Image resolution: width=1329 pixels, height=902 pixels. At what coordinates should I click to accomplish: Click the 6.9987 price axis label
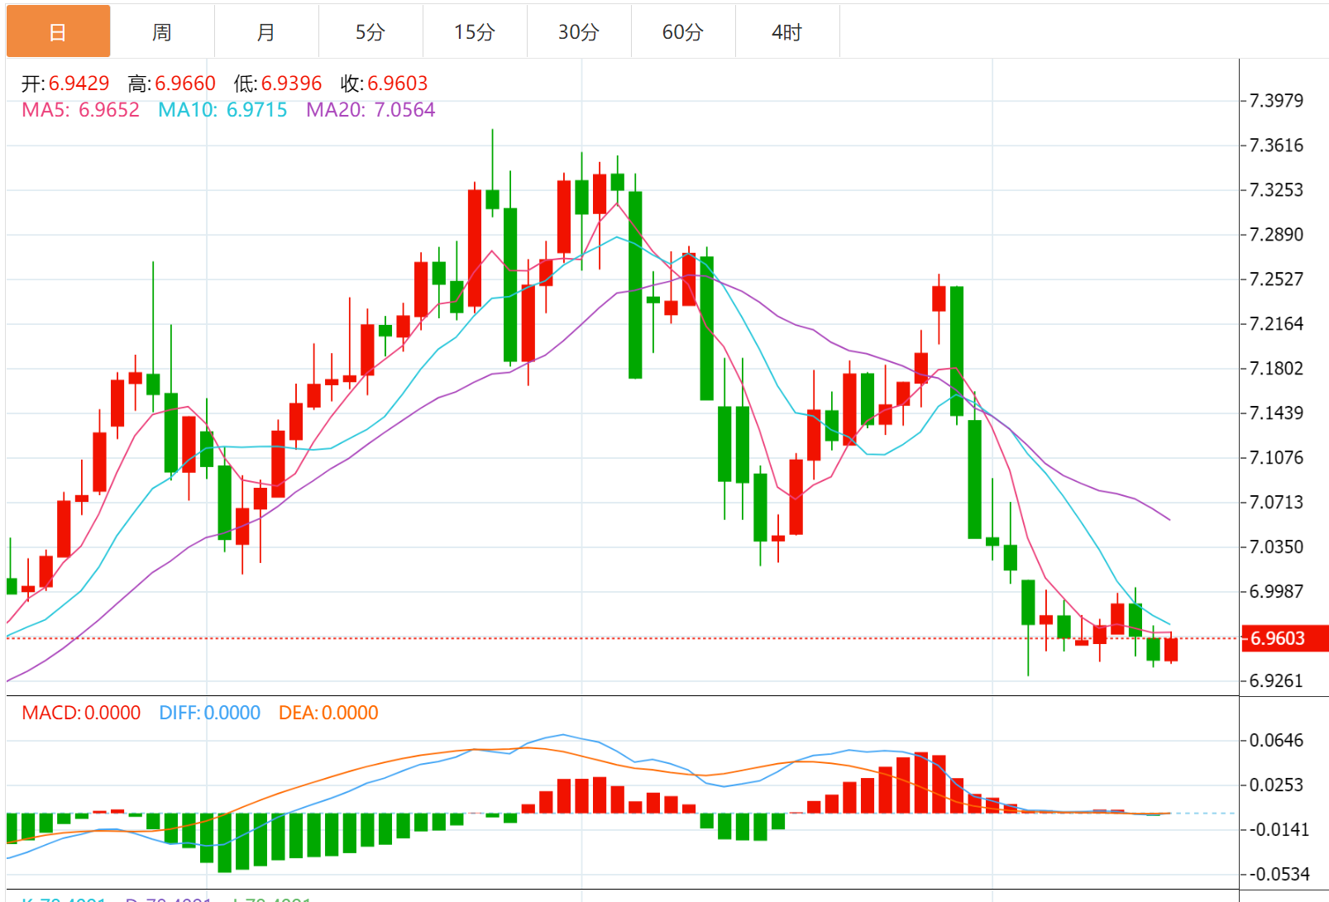[1276, 592]
